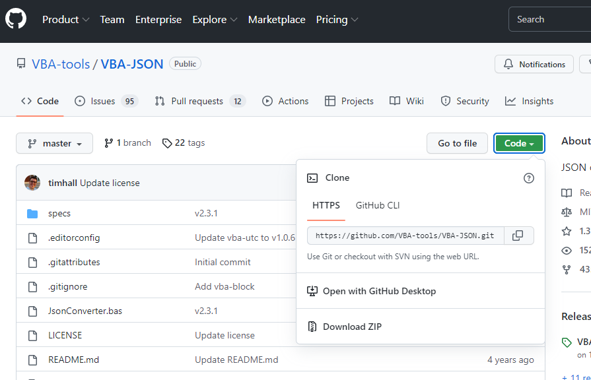Select the JsonConverter.bas file icon
This screenshot has width=591, height=380.
32,310
